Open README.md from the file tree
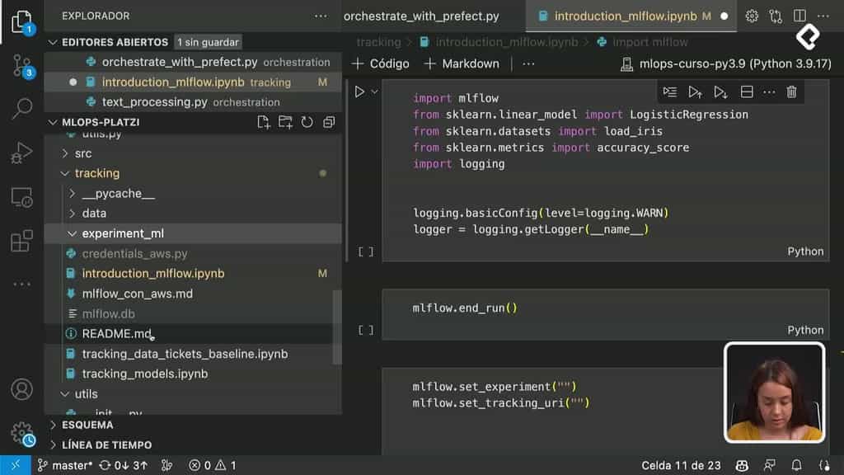The image size is (844, 475). click(117, 334)
